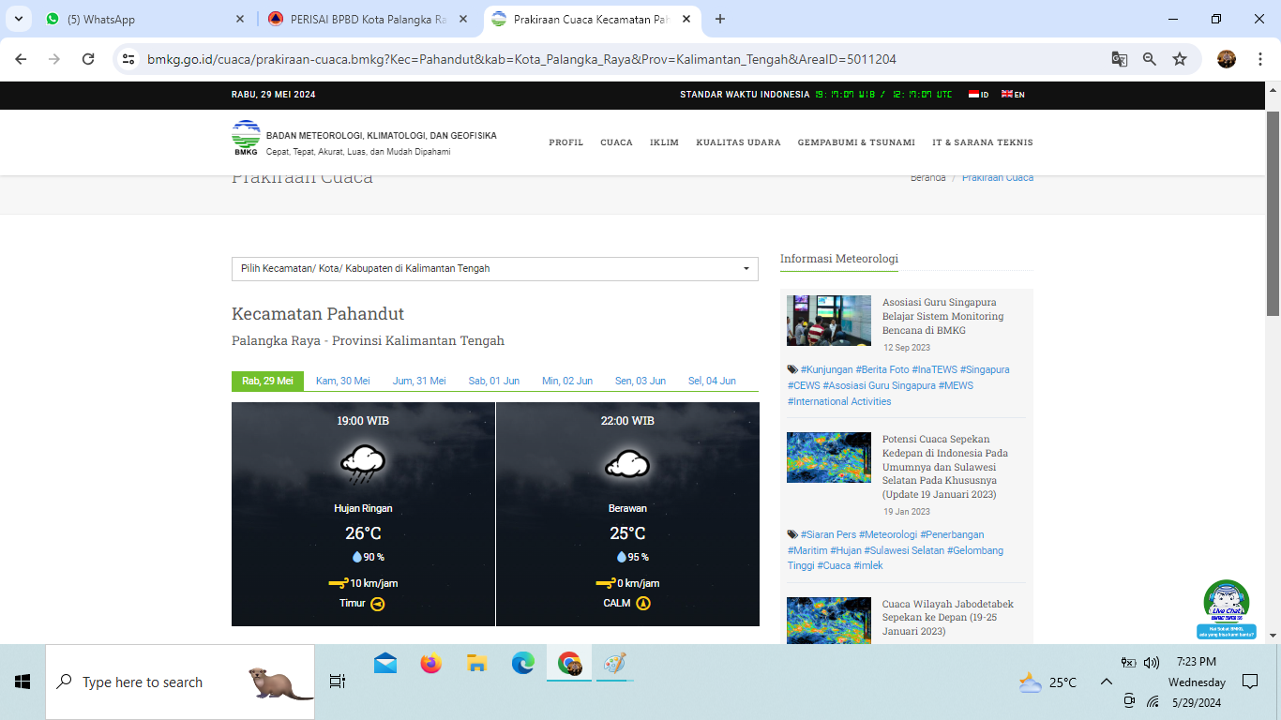Viewport: 1281px width, 720px height.
Task: Open the PROFIL menu
Action: tap(566, 142)
